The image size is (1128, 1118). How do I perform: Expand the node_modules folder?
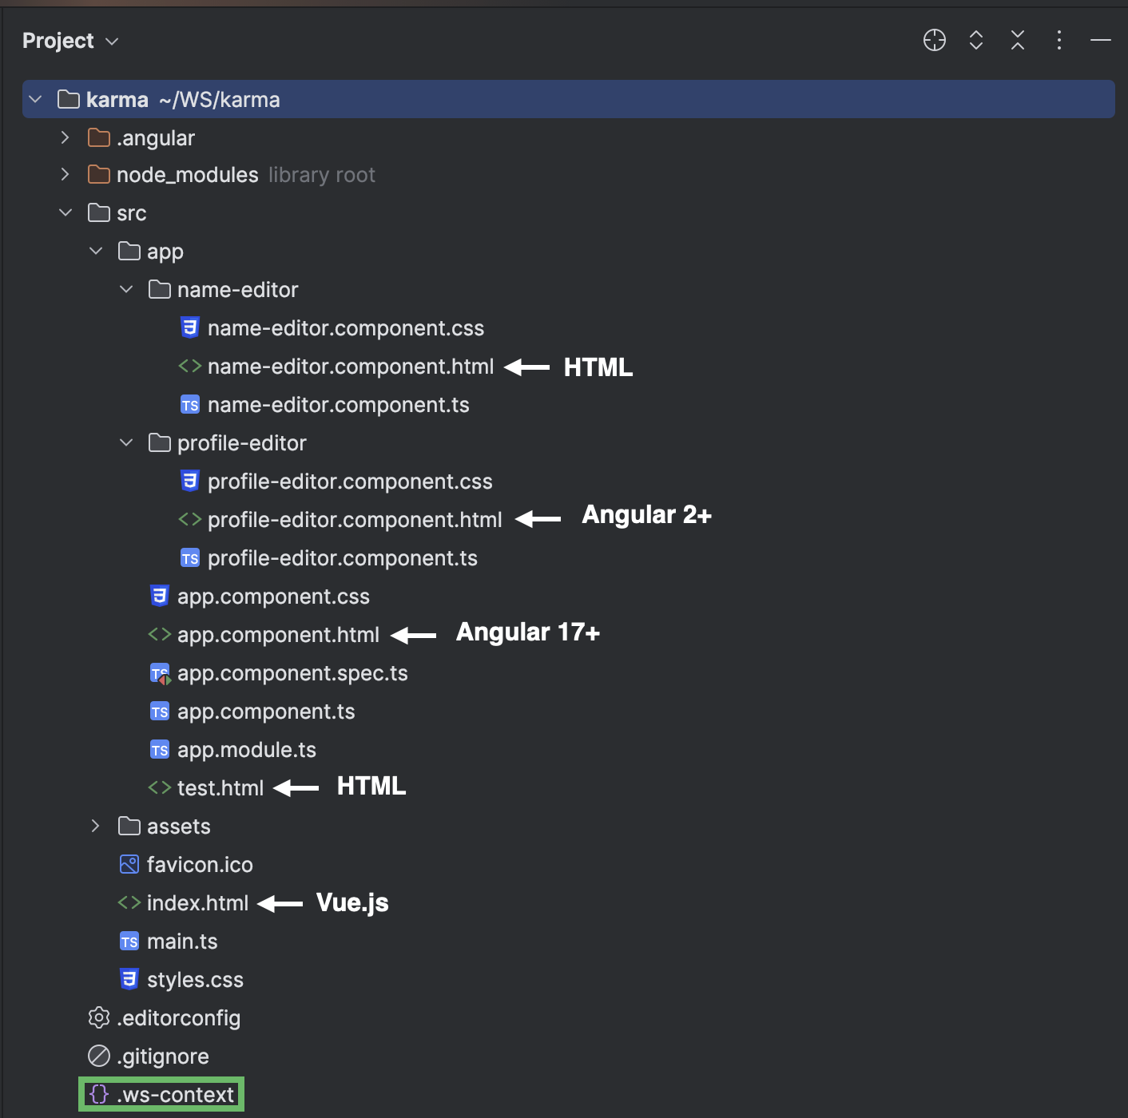point(65,174)
